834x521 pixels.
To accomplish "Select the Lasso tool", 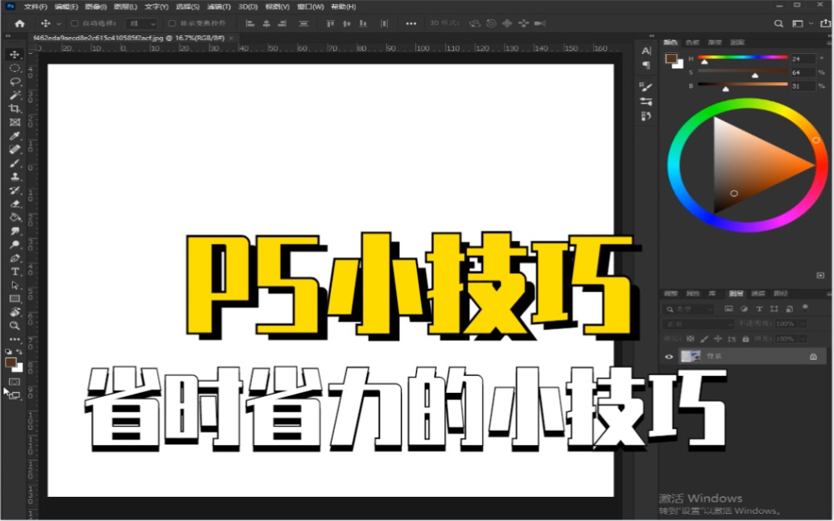I will click(x=14, y=81).
